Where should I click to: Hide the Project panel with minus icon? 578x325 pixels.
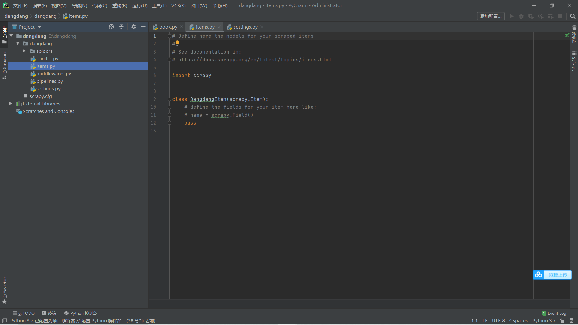point(143,27)
